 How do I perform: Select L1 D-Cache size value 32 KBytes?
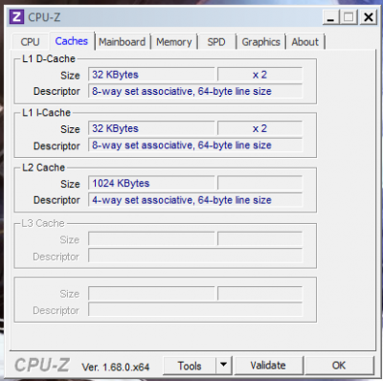coord(151,75)
